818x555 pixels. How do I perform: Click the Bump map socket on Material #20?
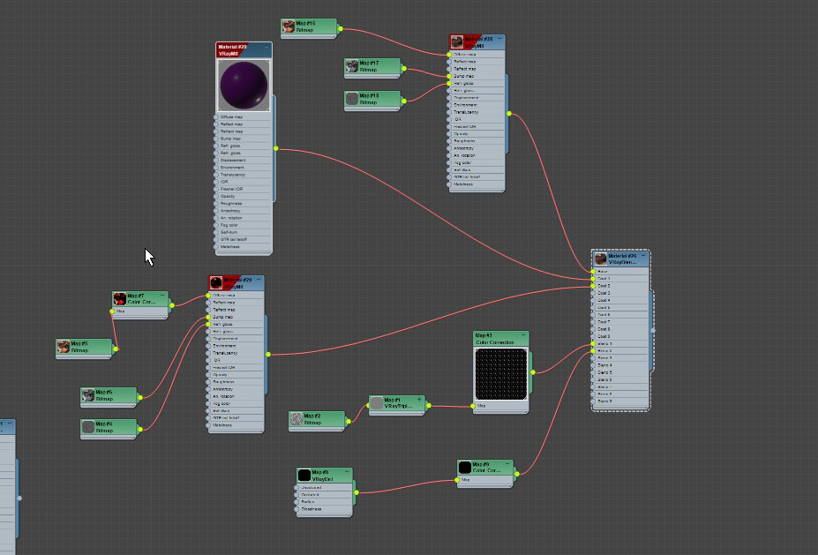click(x=216, y=139)
